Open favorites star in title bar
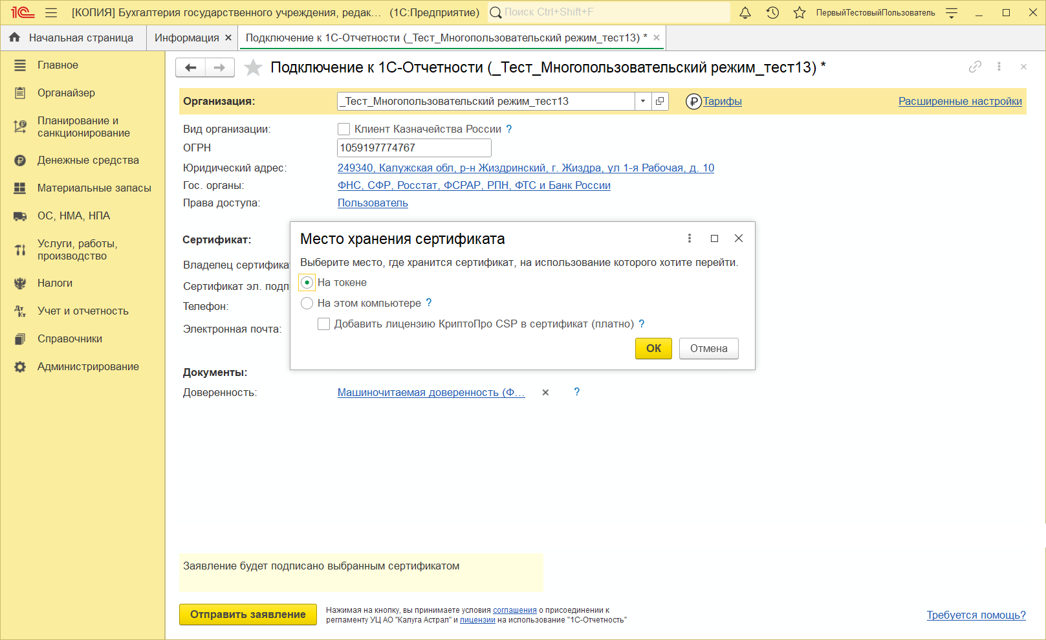This screenshot has height=640, width=1046. [x=800, y=12]
